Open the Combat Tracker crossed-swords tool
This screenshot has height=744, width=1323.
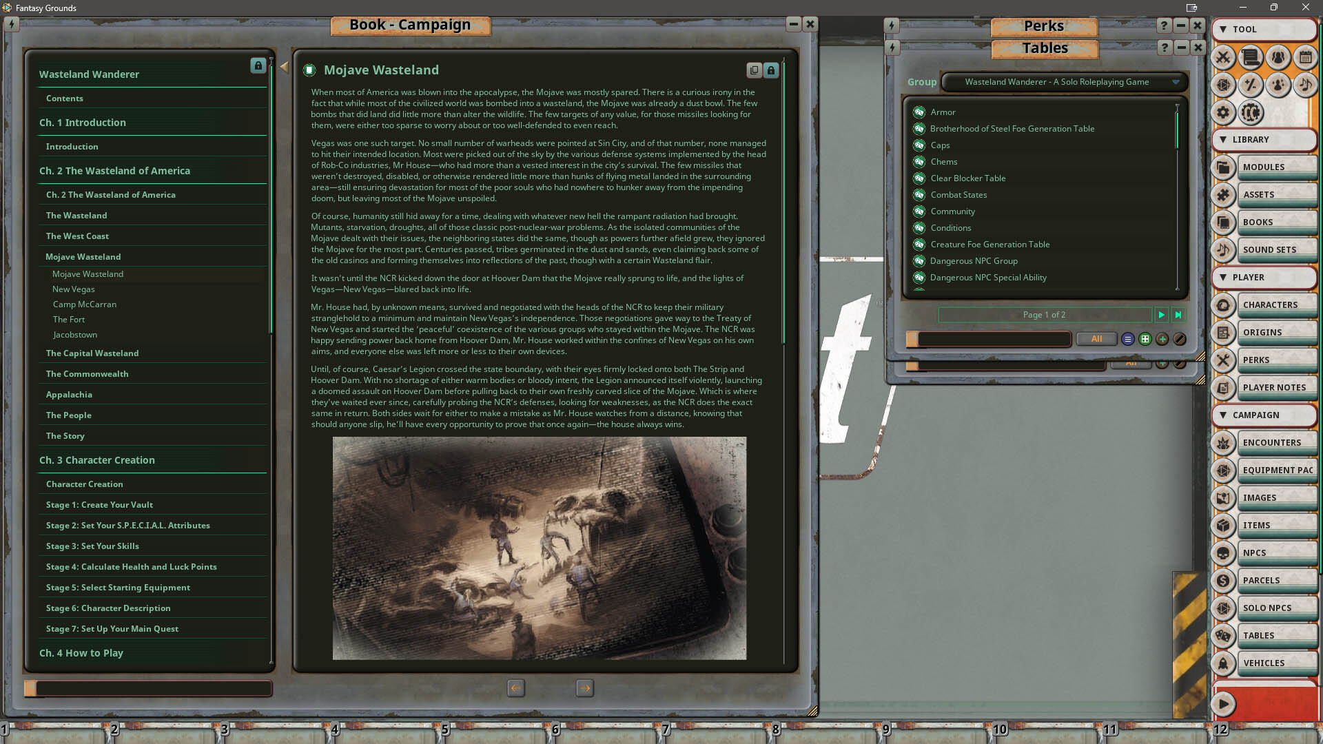1223,57
